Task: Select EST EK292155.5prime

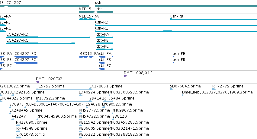Action: (x=13, y=95)
